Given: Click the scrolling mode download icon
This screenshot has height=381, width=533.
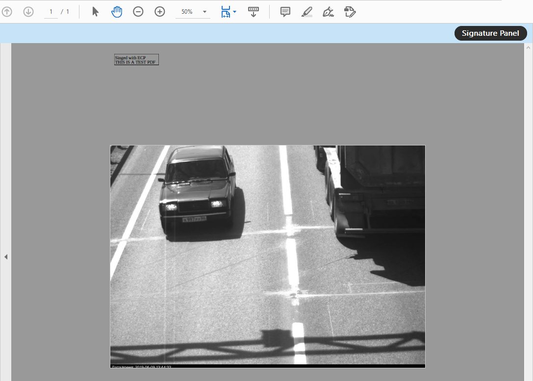Looking at the screenshot, I should pos(253,12).
